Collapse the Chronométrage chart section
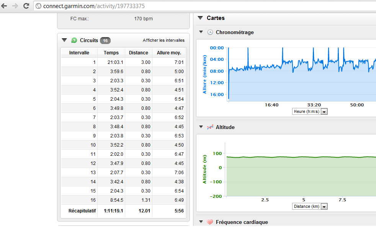 coord(201,32)
